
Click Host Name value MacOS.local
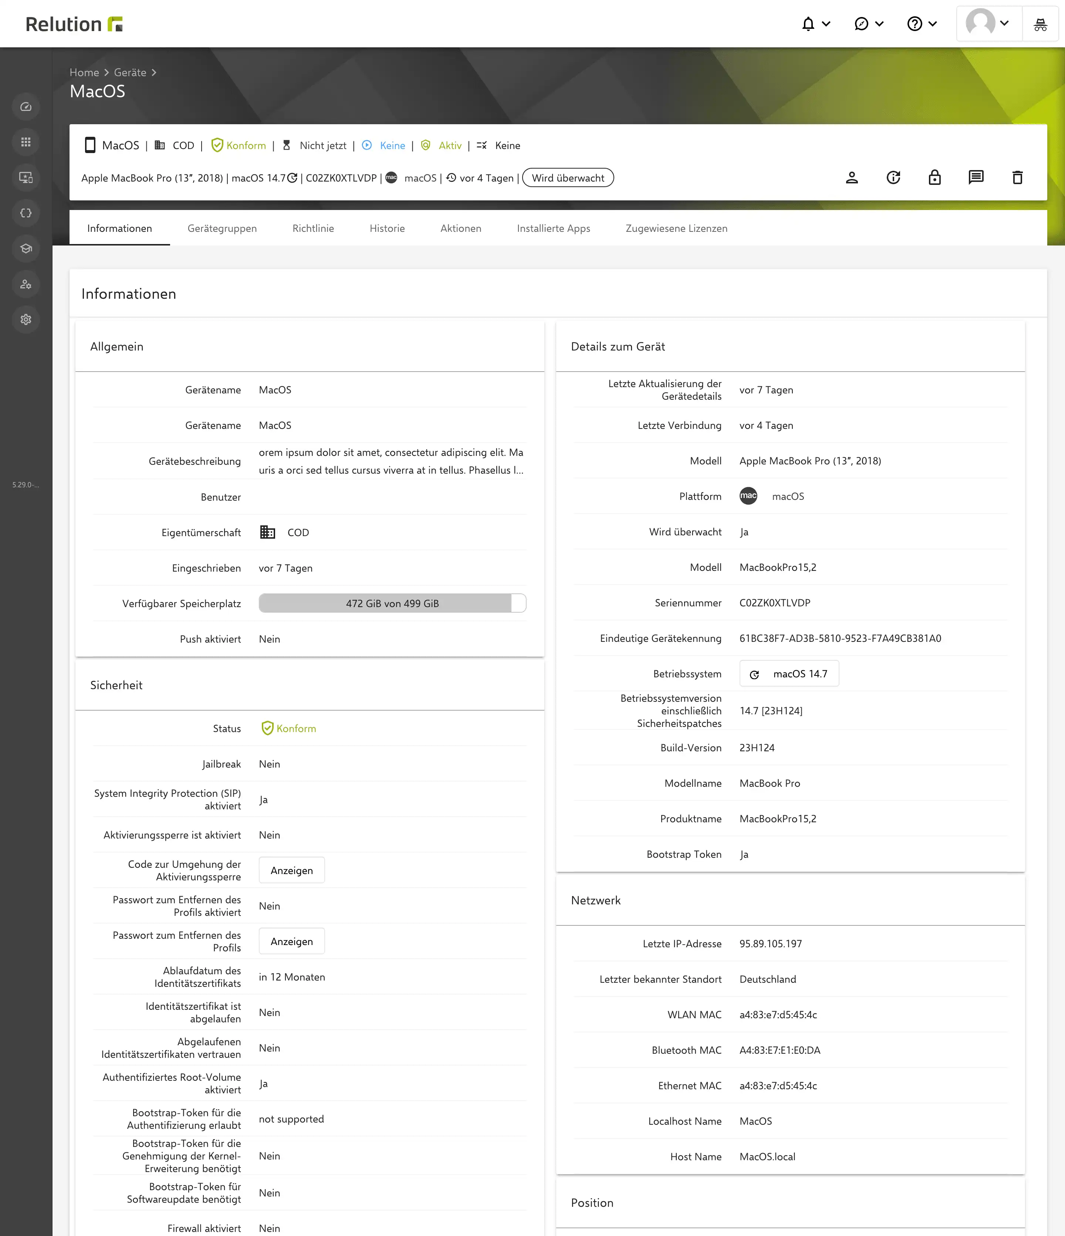[767, 1157]
